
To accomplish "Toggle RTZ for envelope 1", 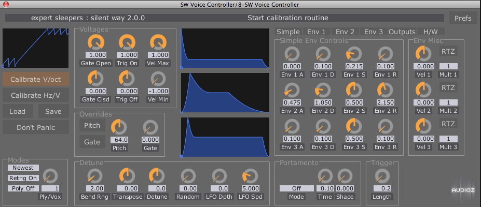I will click(x=448, y=51).
